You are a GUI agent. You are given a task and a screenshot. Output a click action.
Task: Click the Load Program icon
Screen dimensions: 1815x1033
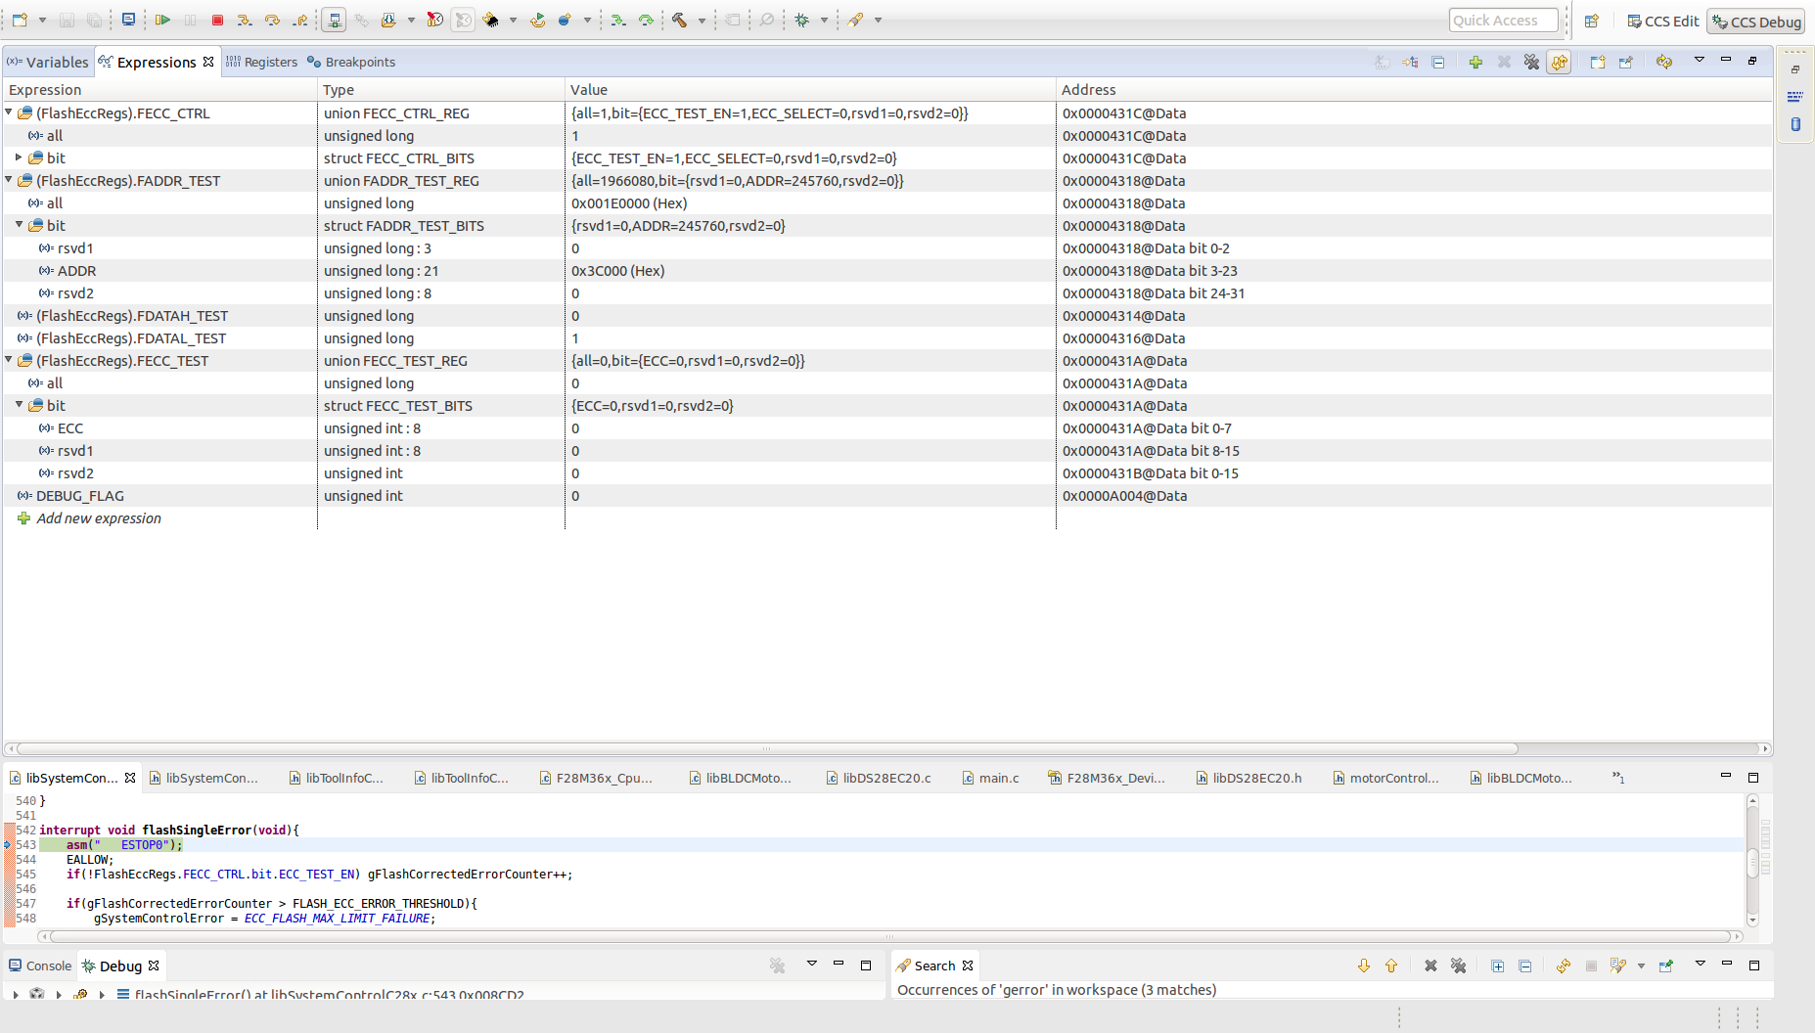(388, 20)
